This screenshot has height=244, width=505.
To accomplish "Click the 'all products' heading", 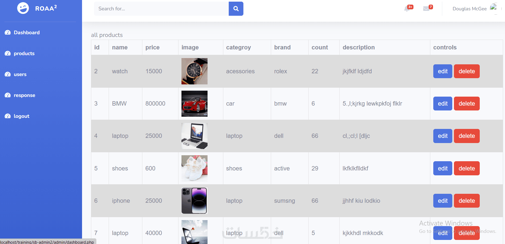I will [x=107, y=35].
